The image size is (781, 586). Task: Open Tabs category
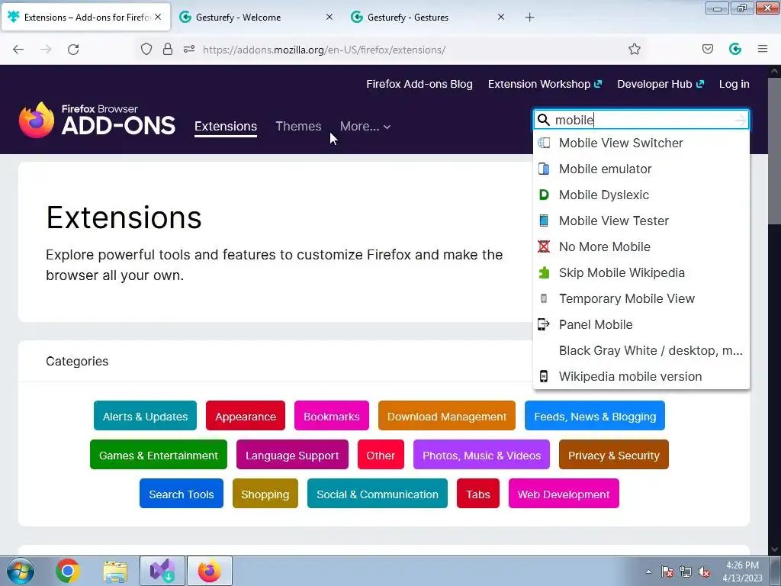tap(478, 494)
